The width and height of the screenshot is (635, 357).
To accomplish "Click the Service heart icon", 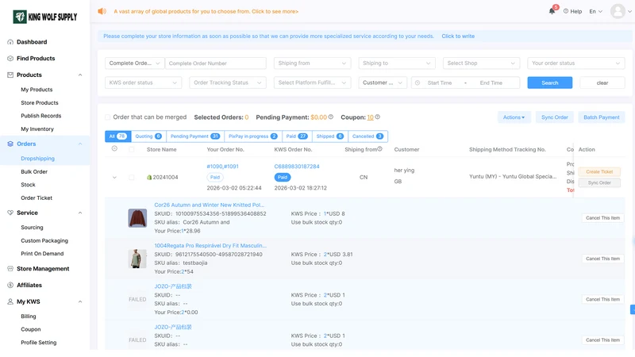I will [10, 213].
